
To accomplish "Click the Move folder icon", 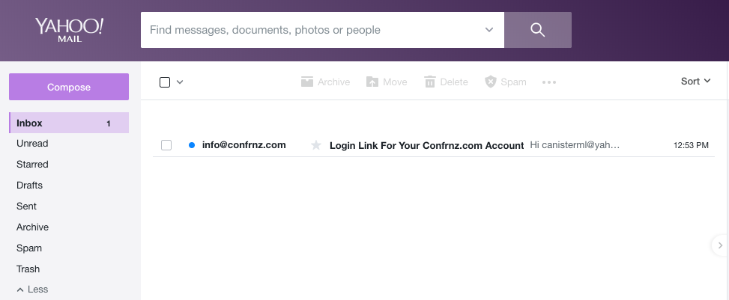I will 372,82.
